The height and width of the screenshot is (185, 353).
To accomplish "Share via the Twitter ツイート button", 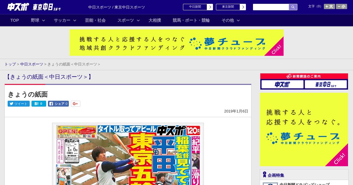I will 19,104.
